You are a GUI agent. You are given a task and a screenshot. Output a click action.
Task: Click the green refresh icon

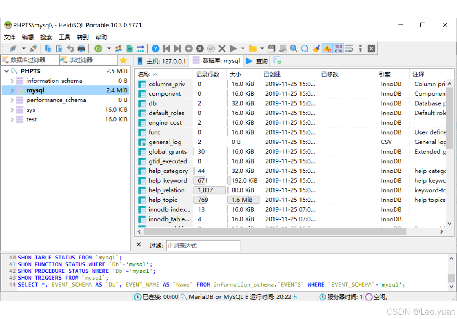[98, 48]
